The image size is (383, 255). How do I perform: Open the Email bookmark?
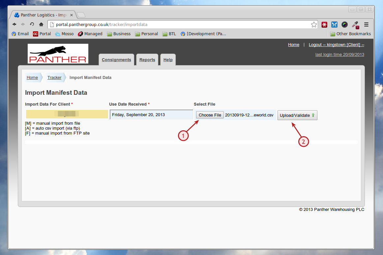coord(20,34)
